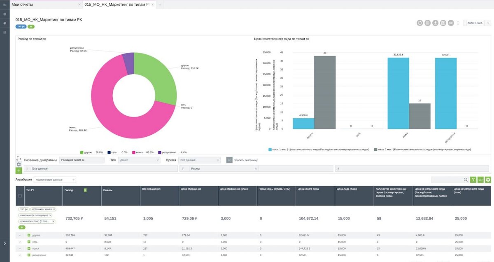This screenshot has height=262, width=494.
Task: Toggle the header select-all checkbox
Action: (x=20, y=196)
